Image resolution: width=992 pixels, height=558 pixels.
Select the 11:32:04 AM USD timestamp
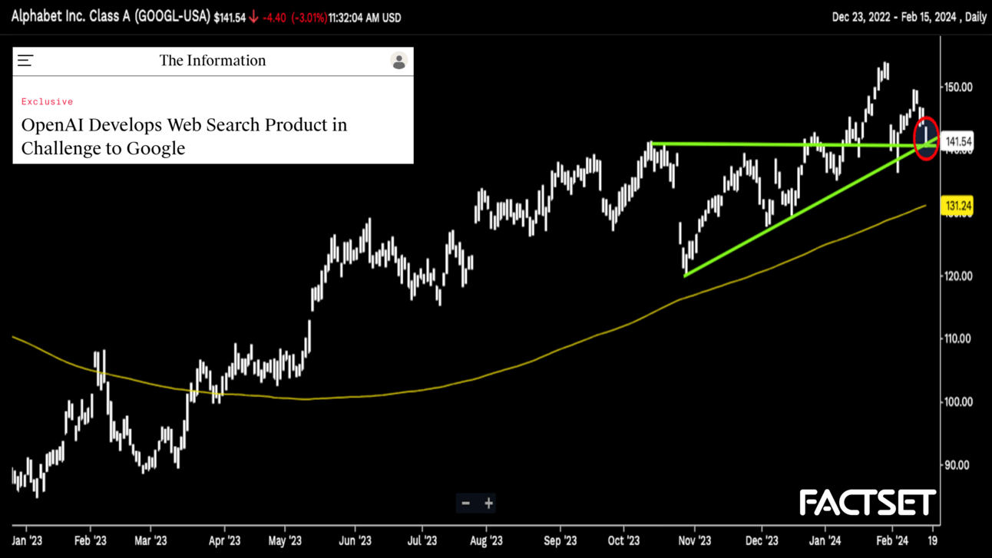tap(364, 17)
